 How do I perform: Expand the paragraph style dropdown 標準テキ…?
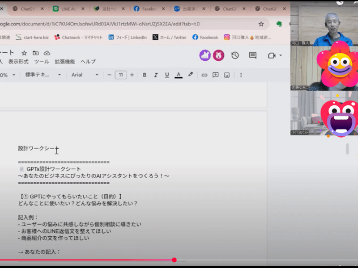coord(43,75)
